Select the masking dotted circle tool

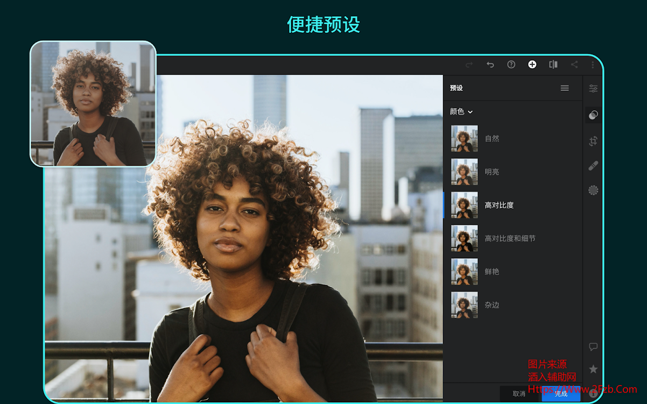(593, 190)
